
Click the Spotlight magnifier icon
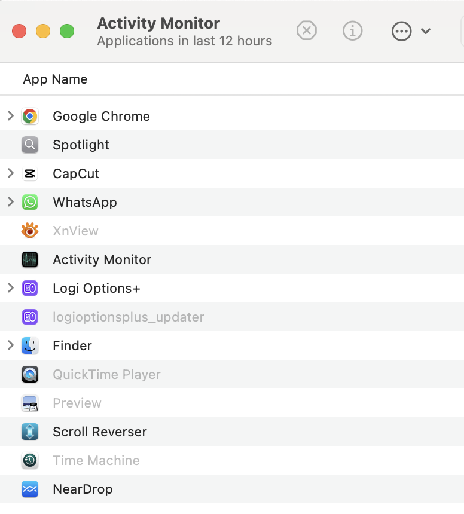tap(30, 145)
